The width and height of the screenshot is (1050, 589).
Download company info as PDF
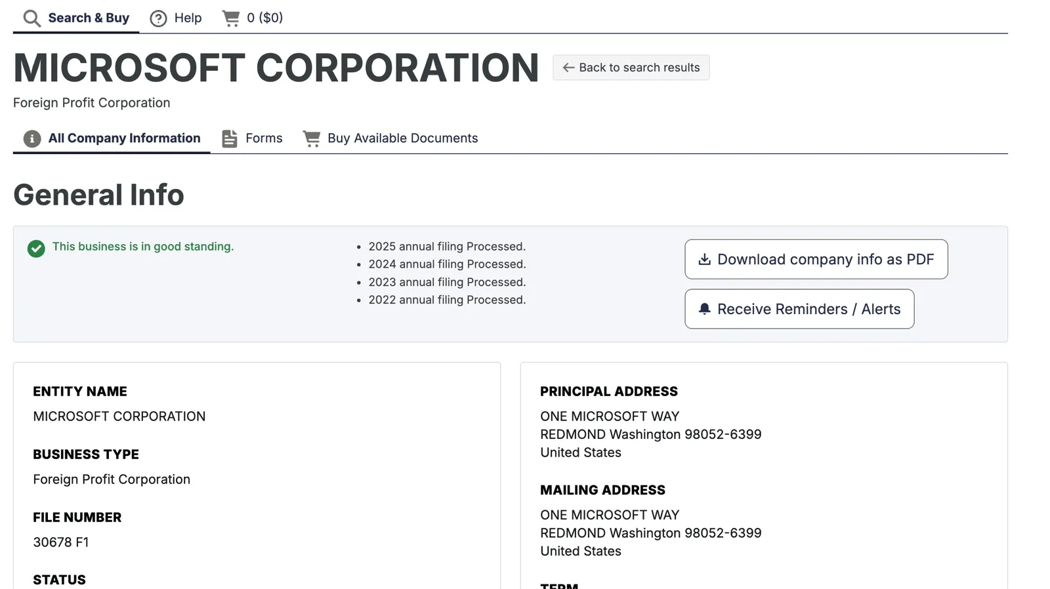click(x=816, y=259)
